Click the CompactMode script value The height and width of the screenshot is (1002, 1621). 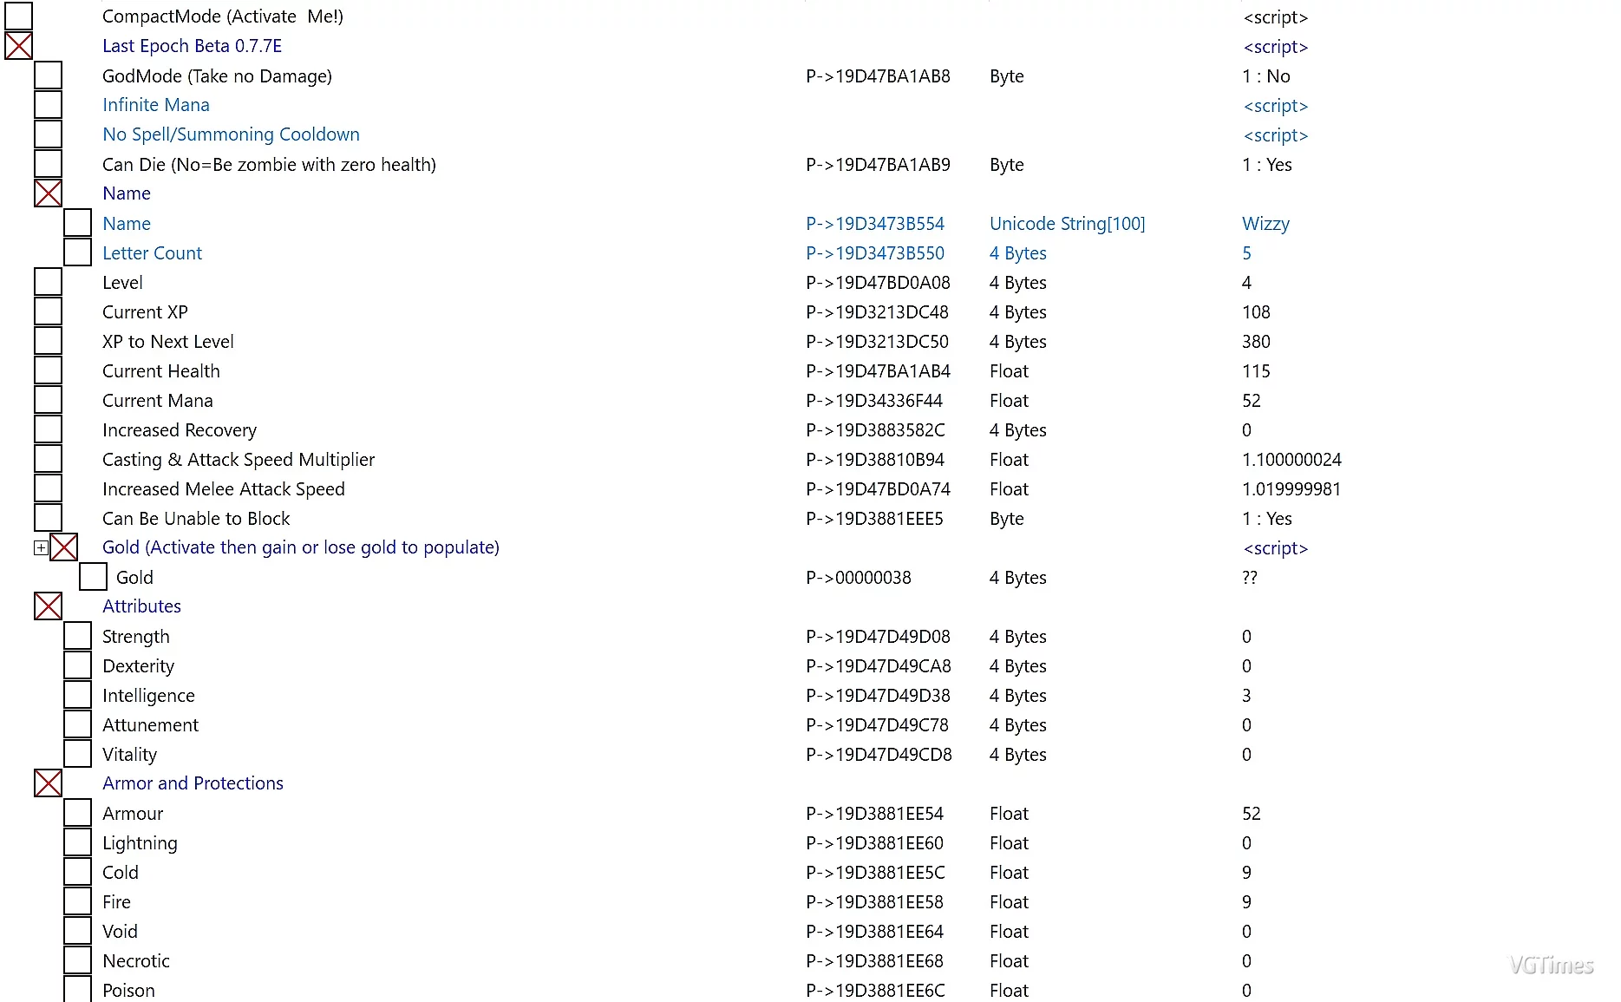pyautogui.click(x=1275, y=17)
